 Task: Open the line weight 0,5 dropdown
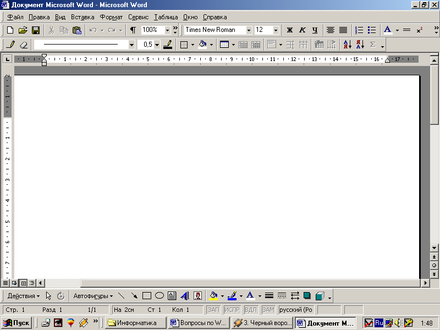(x=157, y=45)
